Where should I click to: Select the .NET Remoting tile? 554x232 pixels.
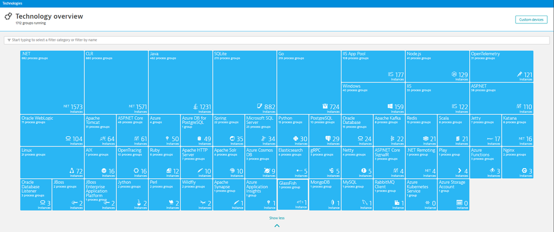(x=421, y=163)
